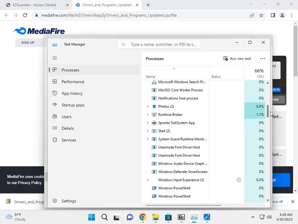Screen dimensions: 298x224
Task: Expand the Spooler SubSystem App group
Action: pos(148,123)
